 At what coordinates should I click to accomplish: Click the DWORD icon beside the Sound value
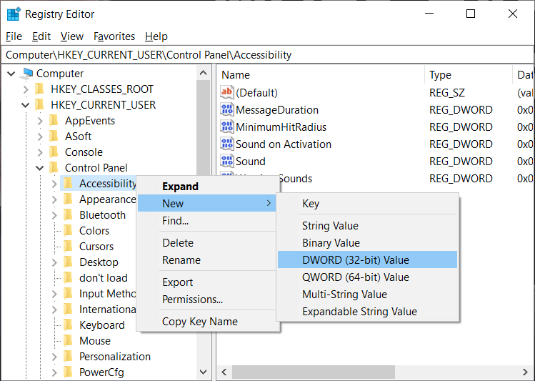(x=227, y=161)
